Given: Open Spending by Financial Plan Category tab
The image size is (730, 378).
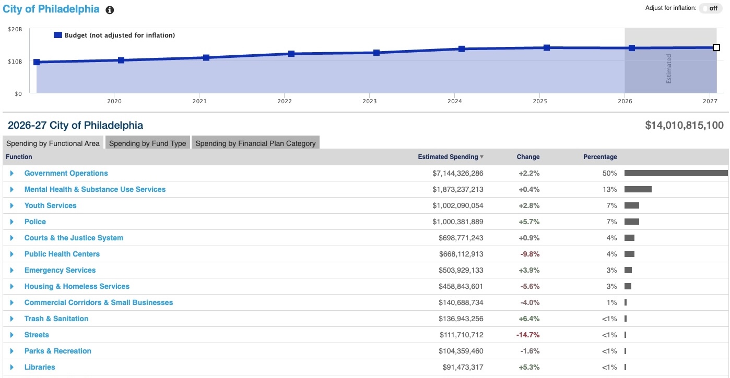Looking at the screenshot, I should [255, 143].
